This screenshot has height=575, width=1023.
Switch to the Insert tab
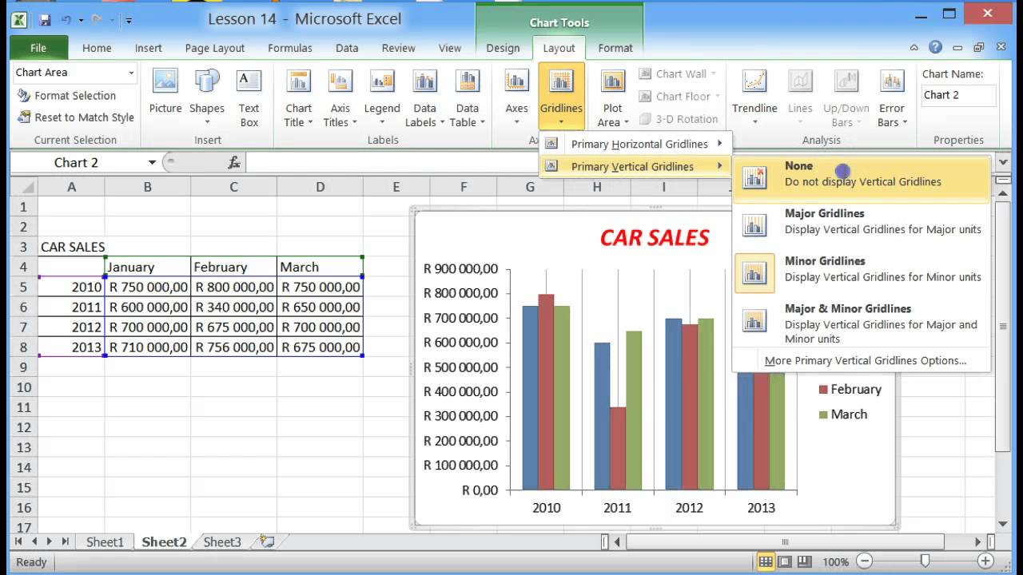(148, 48)
